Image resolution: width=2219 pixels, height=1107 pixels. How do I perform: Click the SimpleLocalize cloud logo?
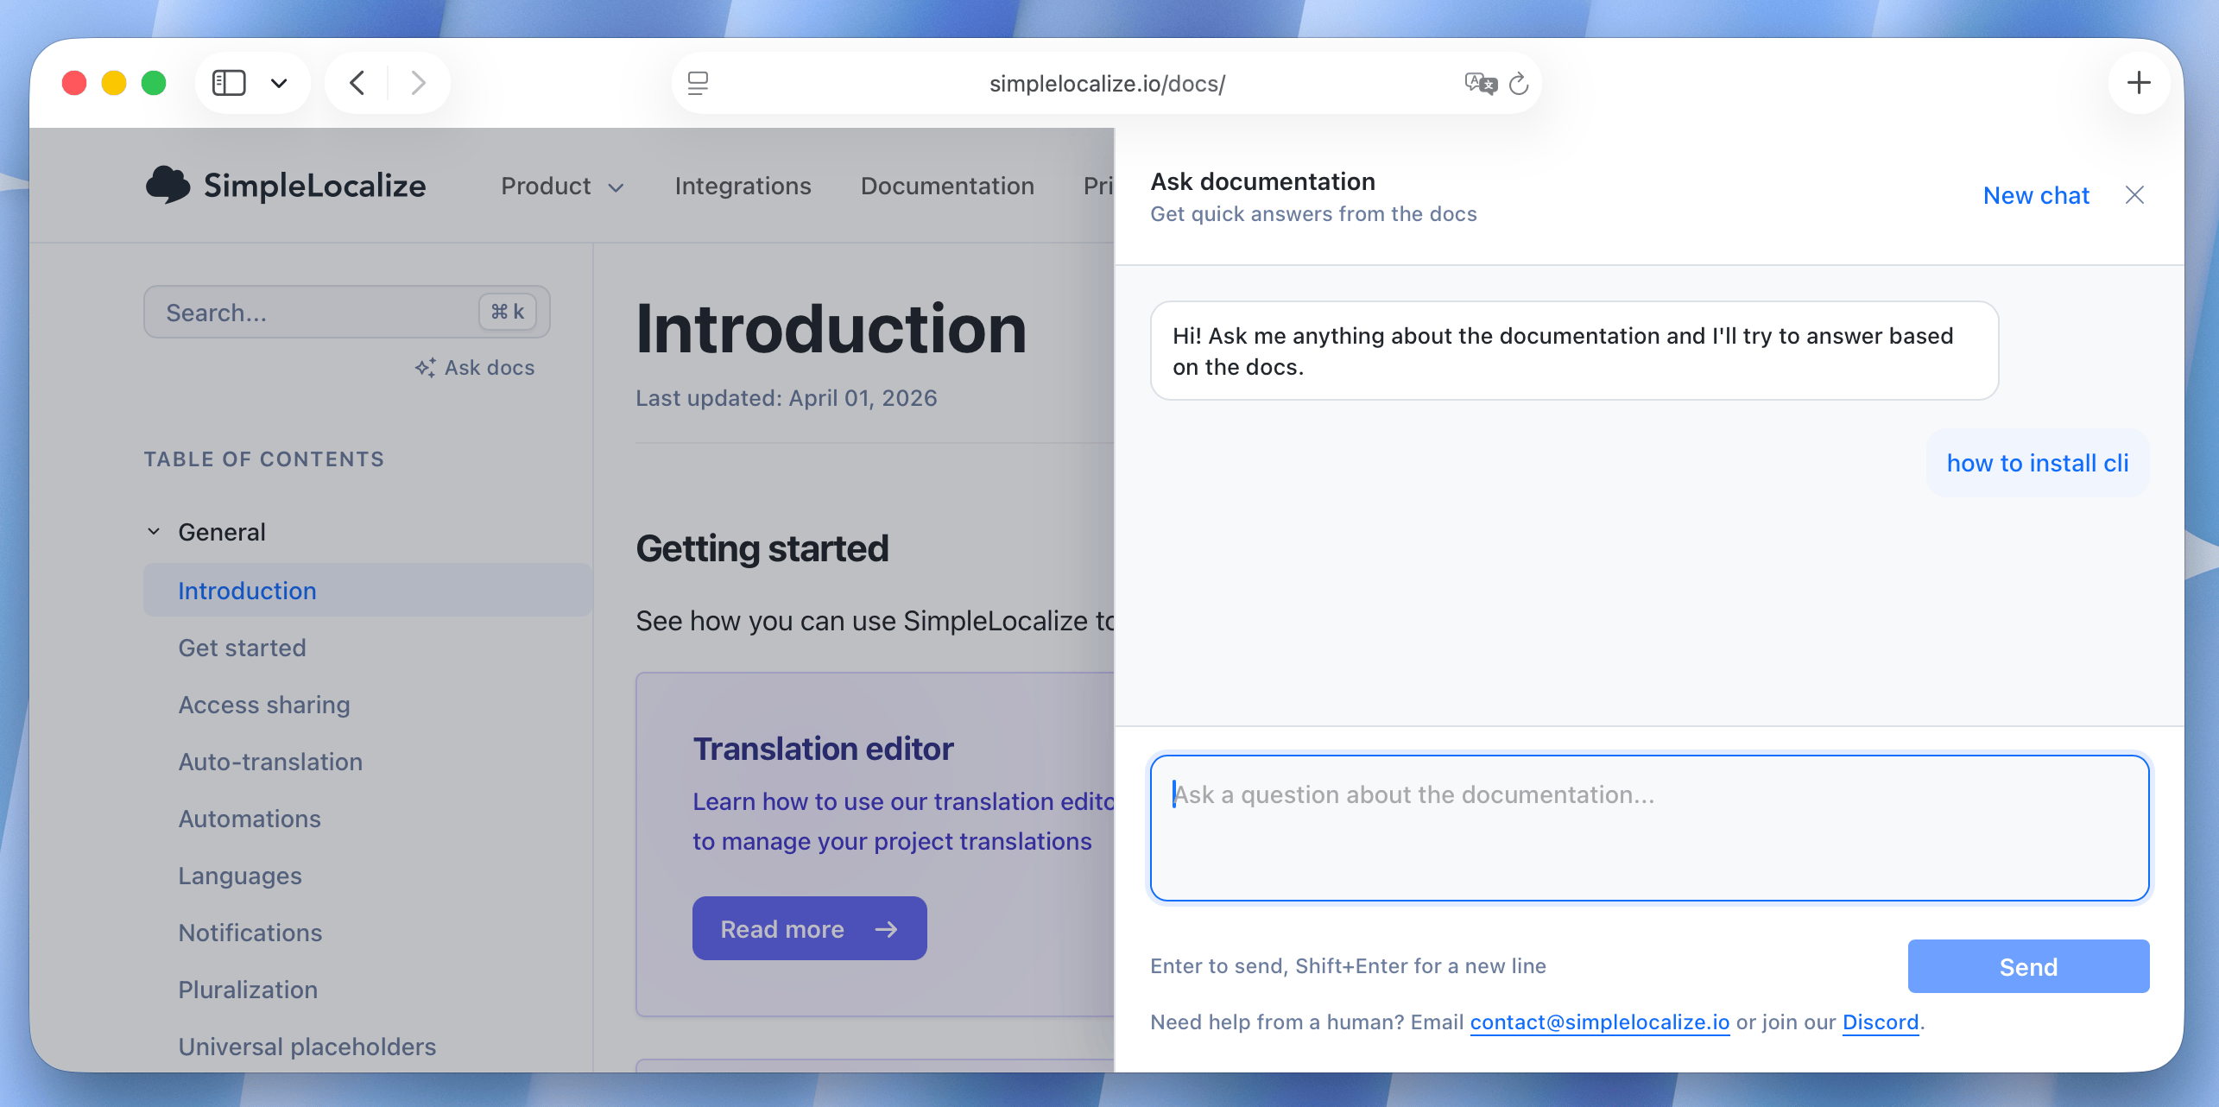coord(286,185)
